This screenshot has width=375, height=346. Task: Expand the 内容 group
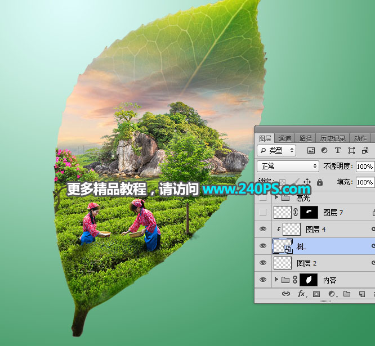pyautogui.click(x=276, y=279)
